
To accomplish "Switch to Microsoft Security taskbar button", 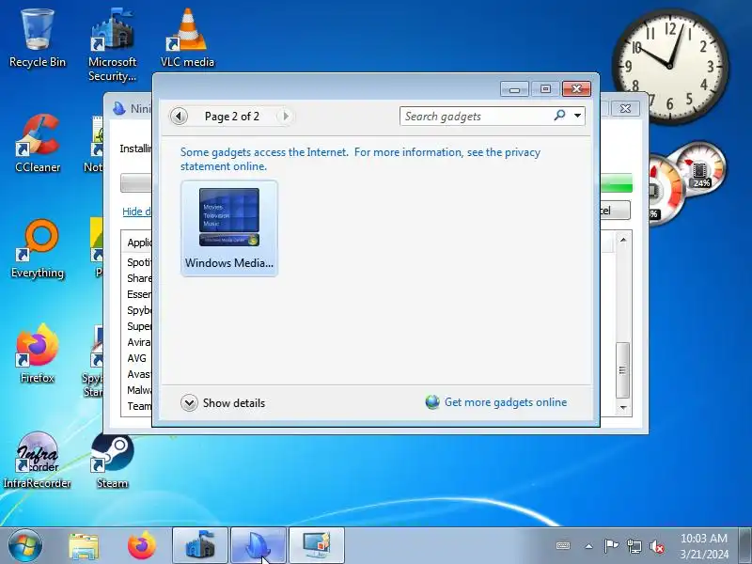I will point(200,546).
